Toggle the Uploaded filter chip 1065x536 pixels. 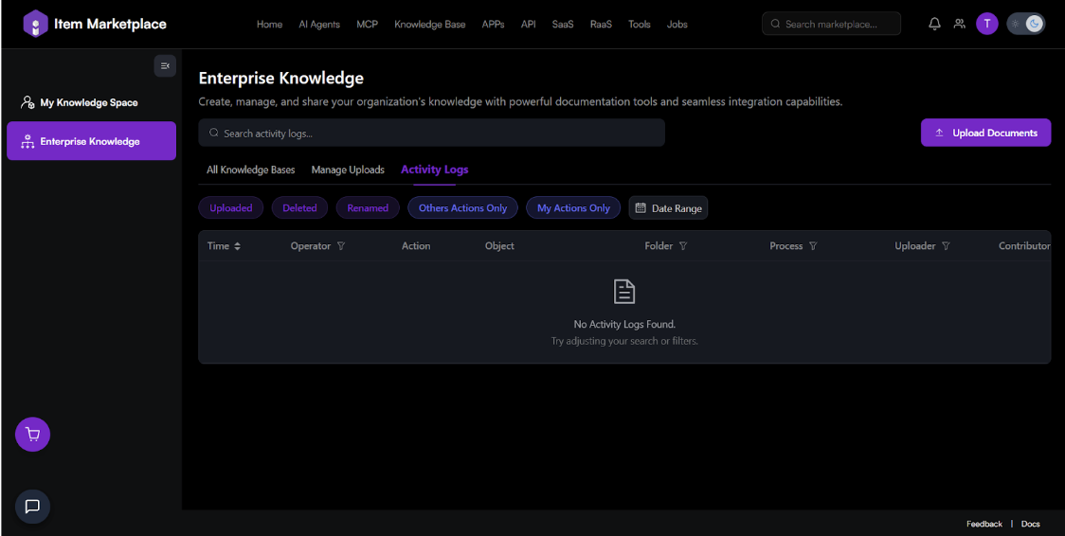[x=231, y=208]
